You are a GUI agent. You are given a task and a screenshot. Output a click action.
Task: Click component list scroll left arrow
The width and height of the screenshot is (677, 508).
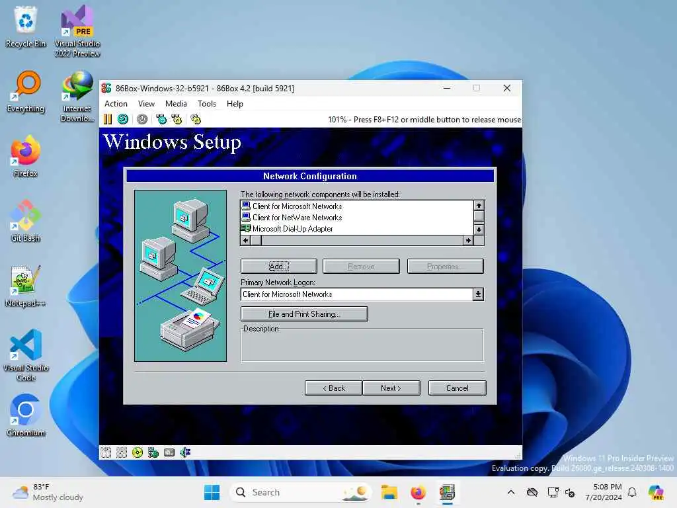[246, 240]
